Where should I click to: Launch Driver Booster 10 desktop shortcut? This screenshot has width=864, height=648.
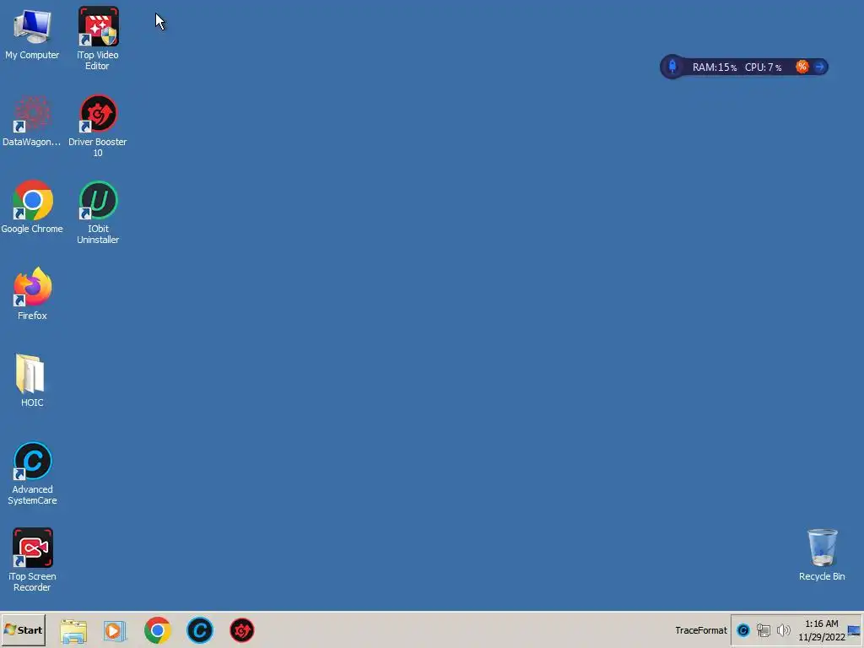(98, 126)
